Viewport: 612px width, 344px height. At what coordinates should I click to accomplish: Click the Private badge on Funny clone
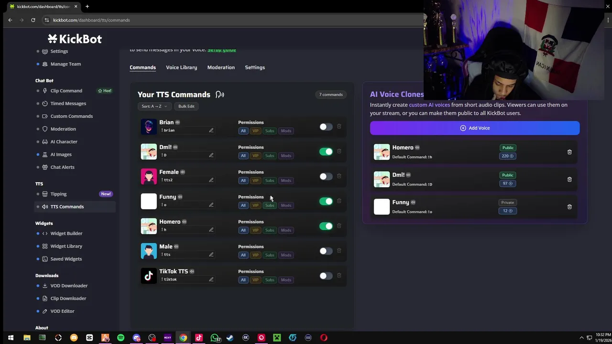tap(508, 203)
